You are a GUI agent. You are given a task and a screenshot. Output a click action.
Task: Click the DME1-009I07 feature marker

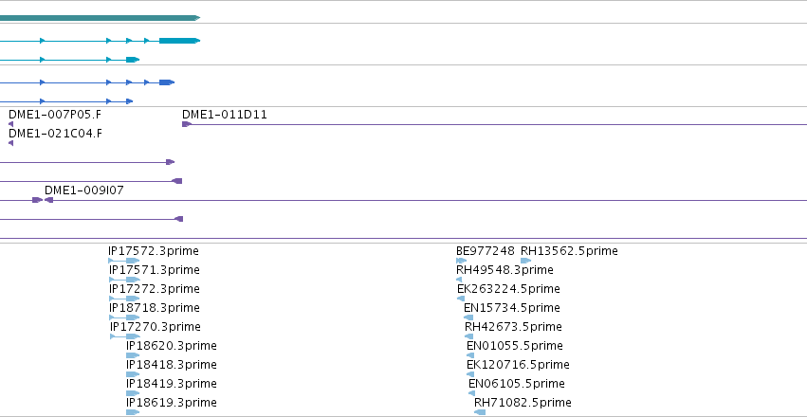(49, 200)
